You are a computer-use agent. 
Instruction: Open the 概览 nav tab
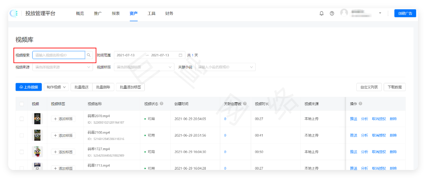(80, 13)
